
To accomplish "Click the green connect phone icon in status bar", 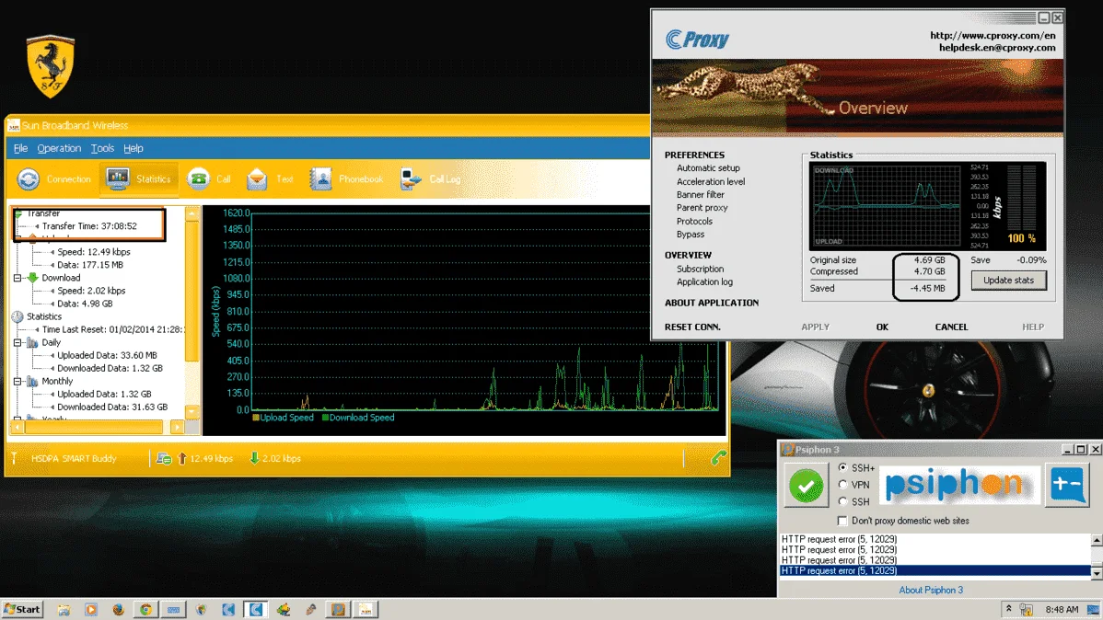I will (x=718, y=458).
